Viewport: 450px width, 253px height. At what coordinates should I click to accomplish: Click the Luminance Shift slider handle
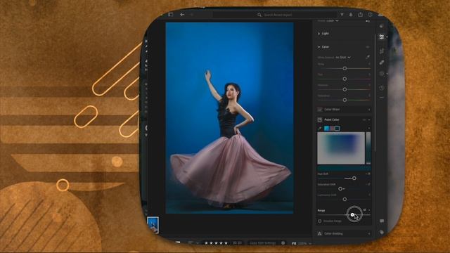(x=345, y=199)
